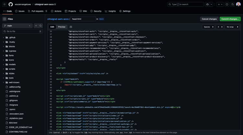The height and width of the screenshot is (135, 243).
Task: Open the No wrap line mode dropdown
Action: coord(232,27)
